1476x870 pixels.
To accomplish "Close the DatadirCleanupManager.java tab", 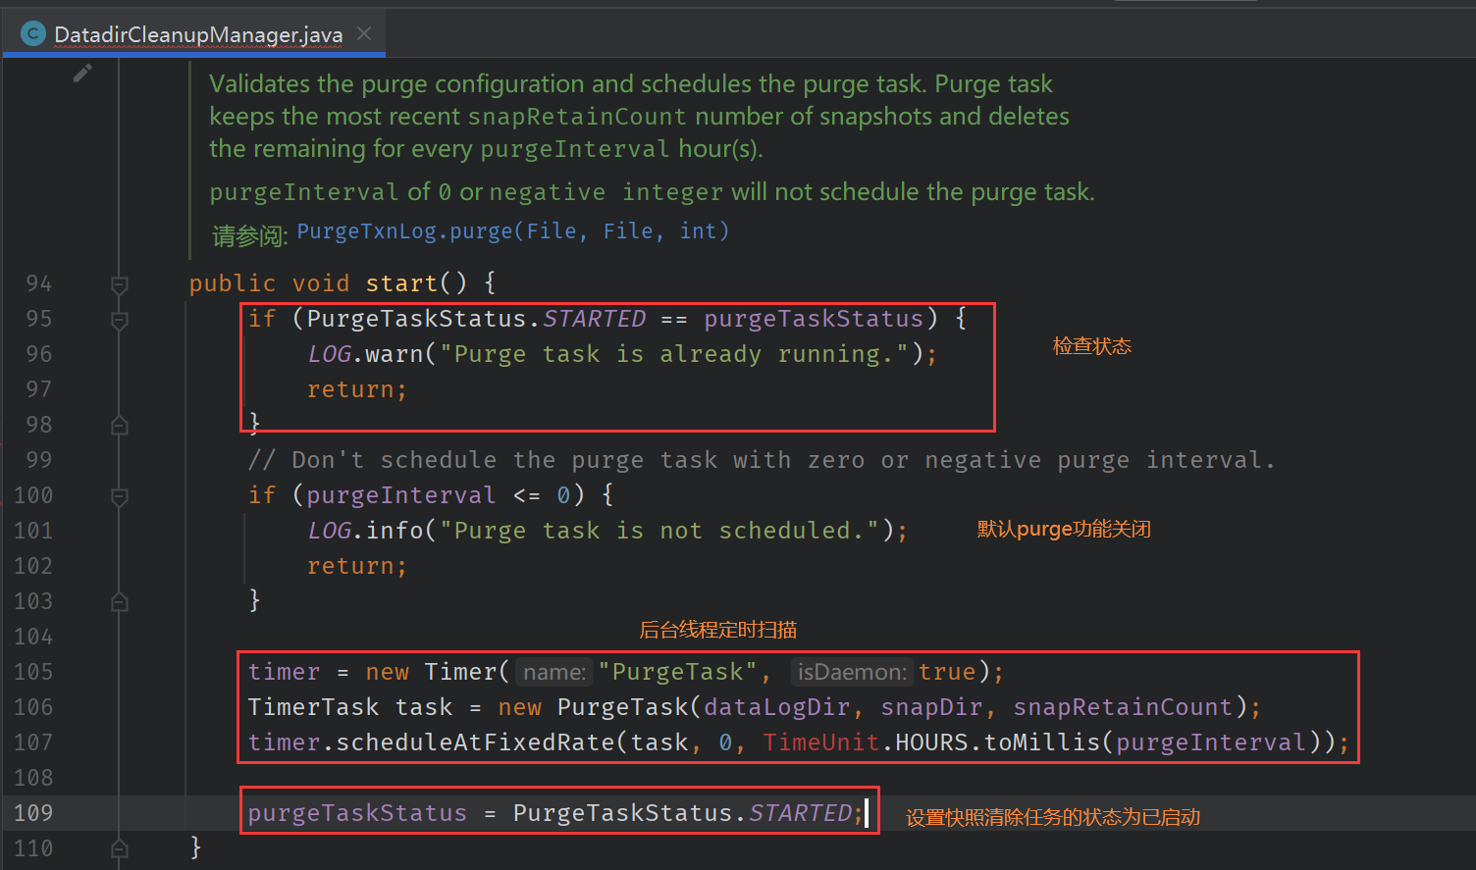I will pos(364,33).
